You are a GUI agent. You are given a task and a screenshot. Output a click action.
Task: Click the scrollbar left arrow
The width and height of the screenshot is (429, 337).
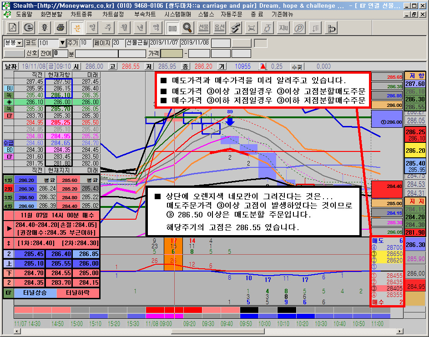(x=17, y=331)
